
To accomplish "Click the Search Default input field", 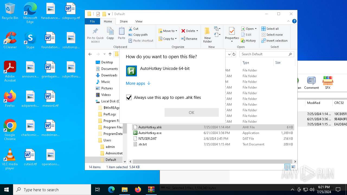I will [267, 54].
